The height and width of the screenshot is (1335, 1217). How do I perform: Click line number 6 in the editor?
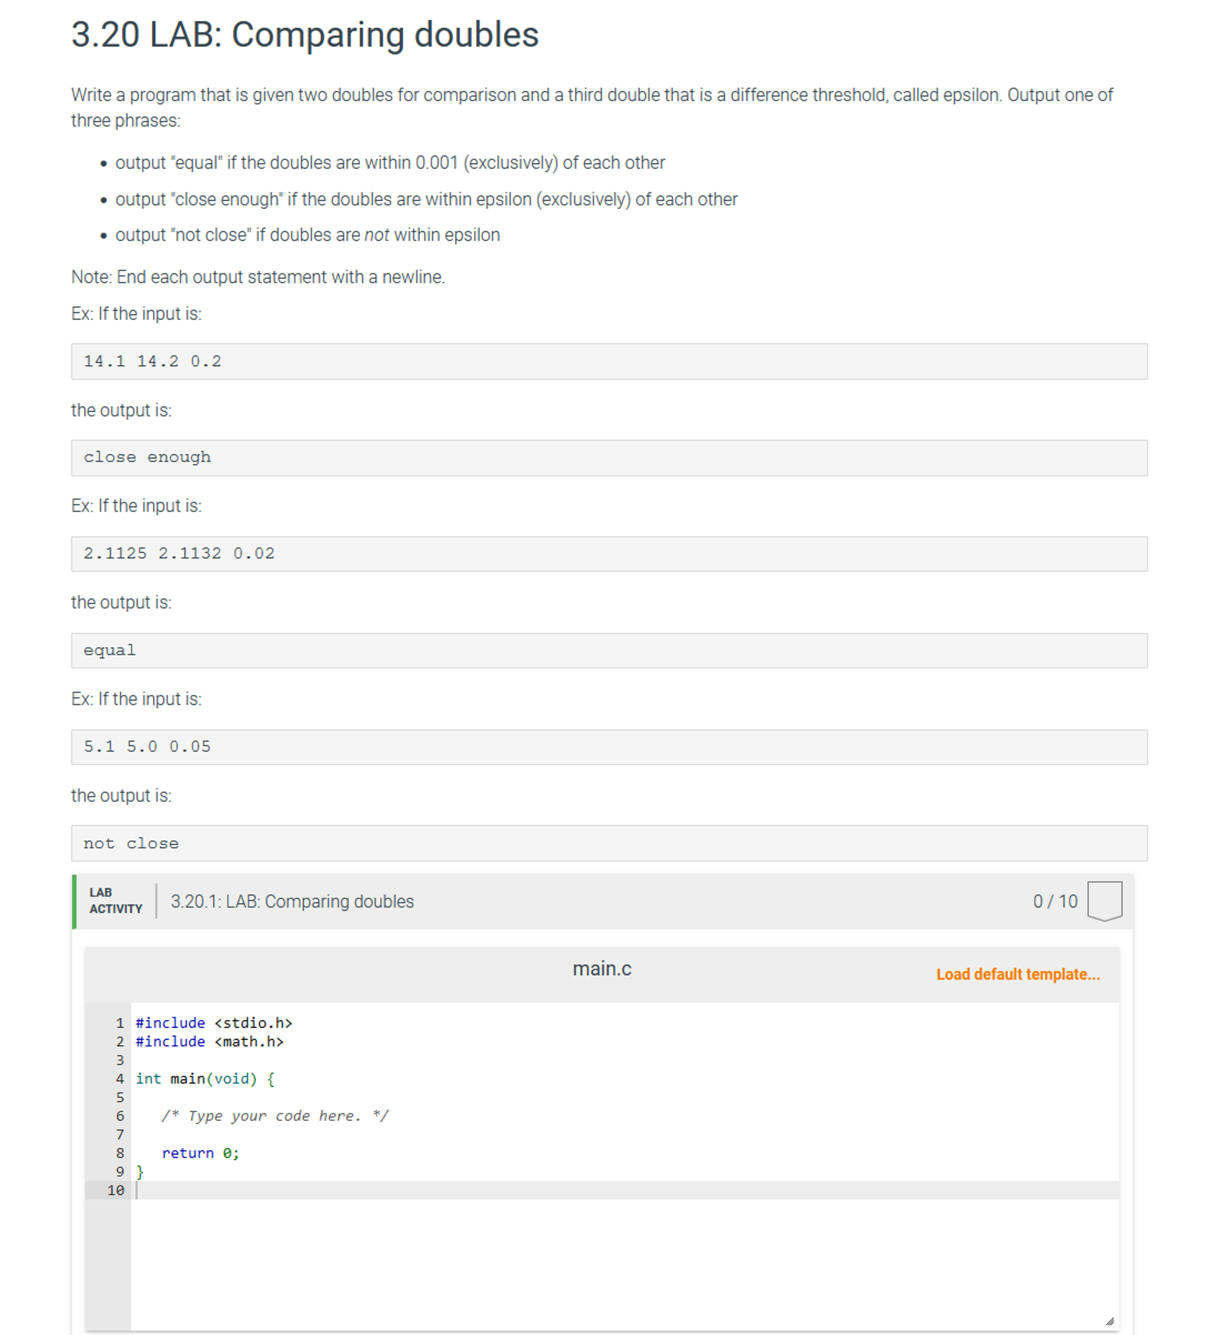point(120,1116)
